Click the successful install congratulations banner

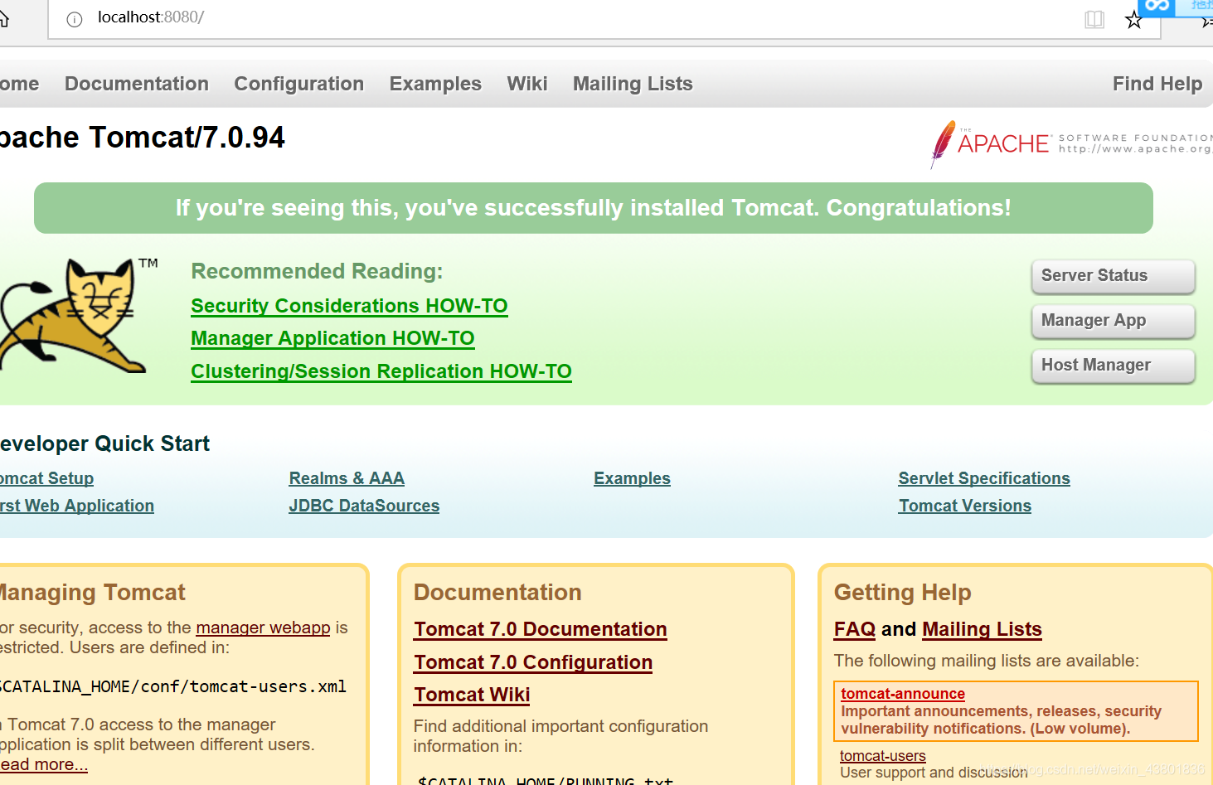tap(594, 208)
